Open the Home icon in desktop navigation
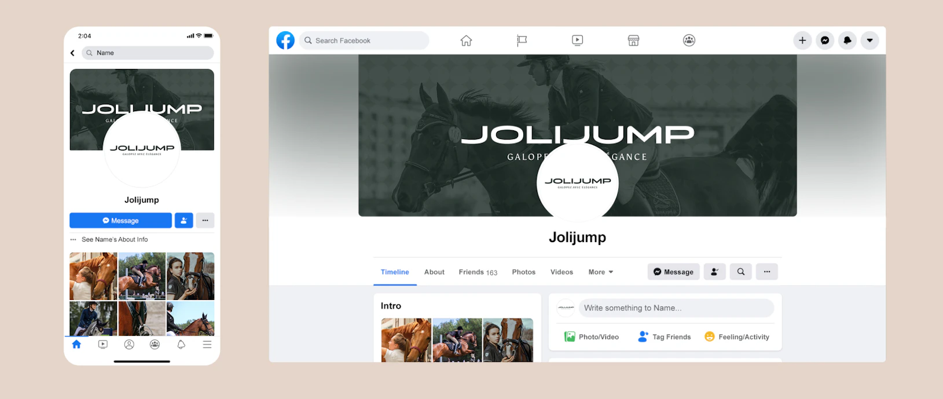This screenshot has height=399, width=943. (466, 41)
